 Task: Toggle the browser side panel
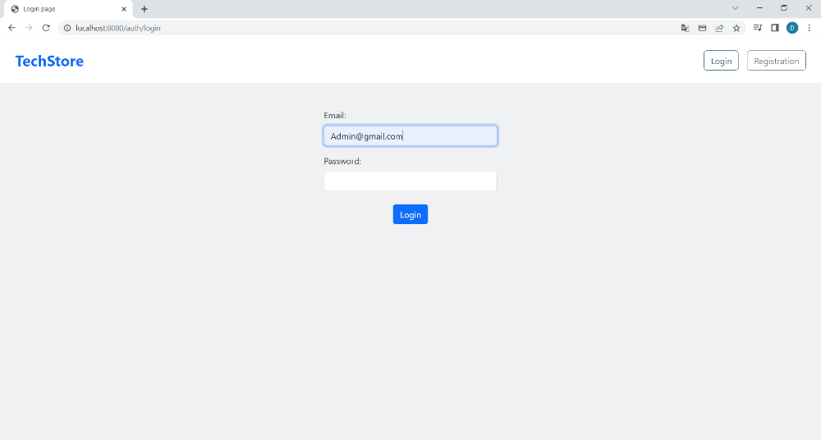pos(775,28)
